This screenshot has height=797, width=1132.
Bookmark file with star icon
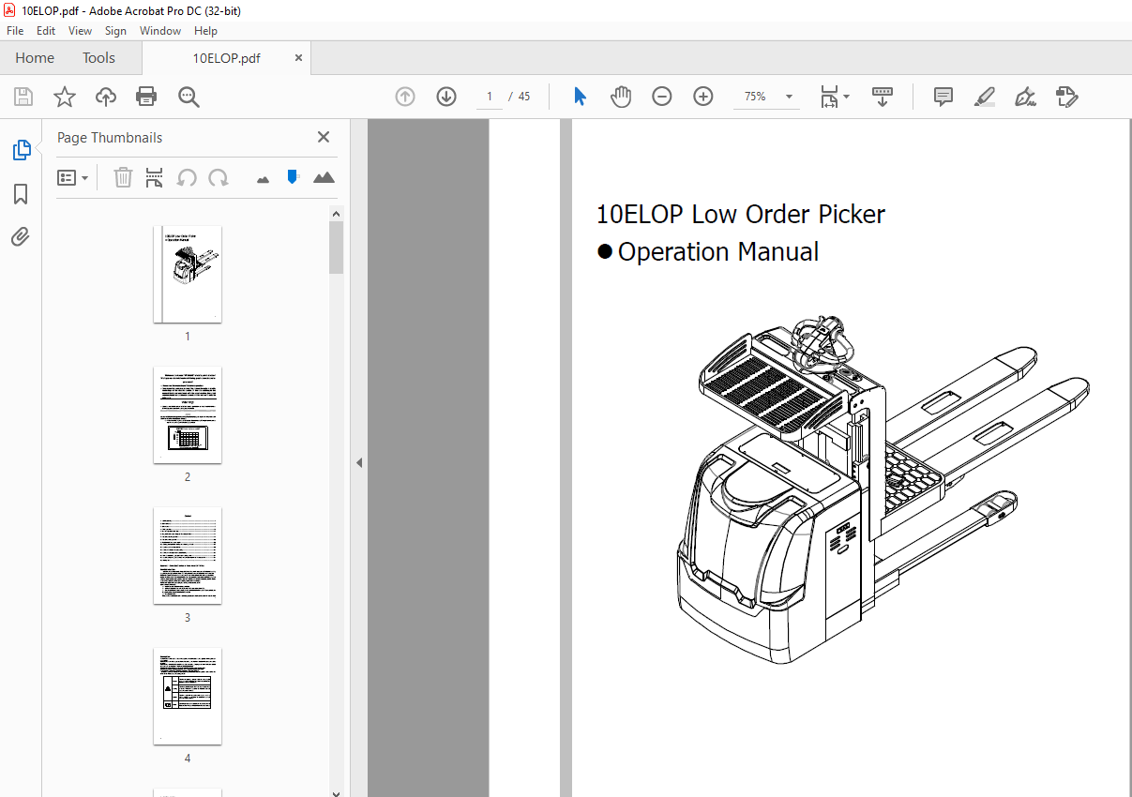click(x=64, y=97)
